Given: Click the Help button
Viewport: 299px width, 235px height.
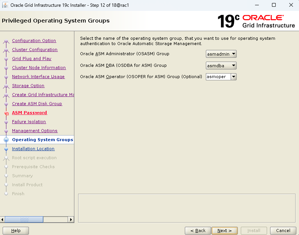Looking at the screenshot, I should [16, 230].
